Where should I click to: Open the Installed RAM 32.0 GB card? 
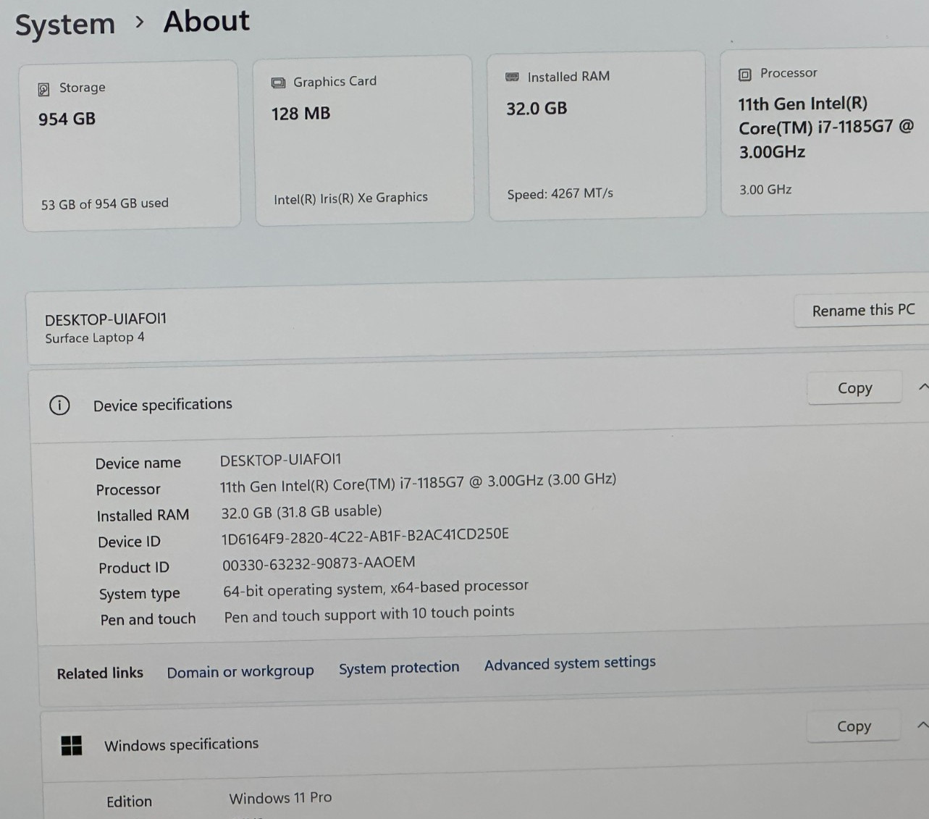coord(597,135)
